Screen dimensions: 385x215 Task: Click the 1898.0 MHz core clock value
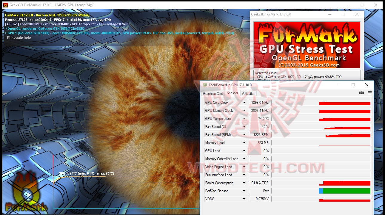(x=259, y=103)
